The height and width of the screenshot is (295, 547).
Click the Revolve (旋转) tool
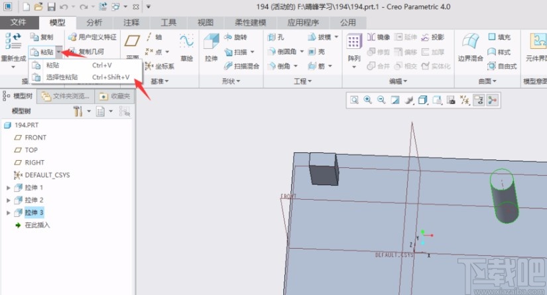tap(235, 37)
